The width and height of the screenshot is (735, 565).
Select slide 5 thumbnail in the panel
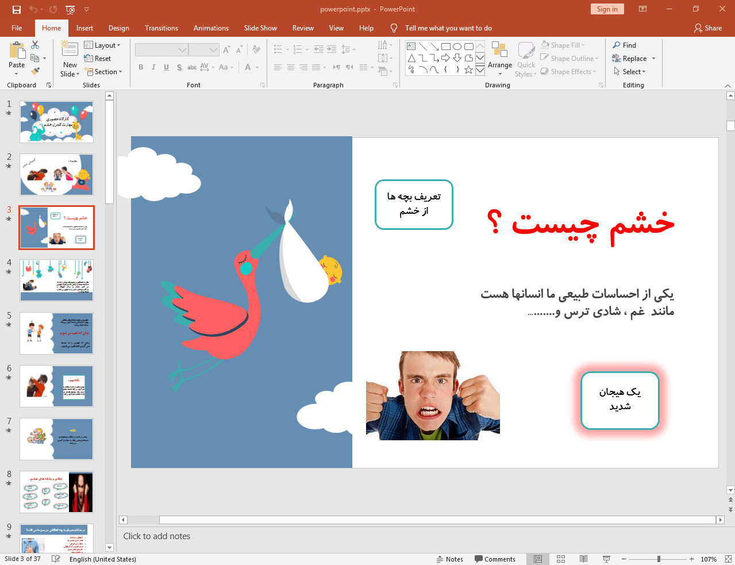pyautogui.click(x=56, y=333)
